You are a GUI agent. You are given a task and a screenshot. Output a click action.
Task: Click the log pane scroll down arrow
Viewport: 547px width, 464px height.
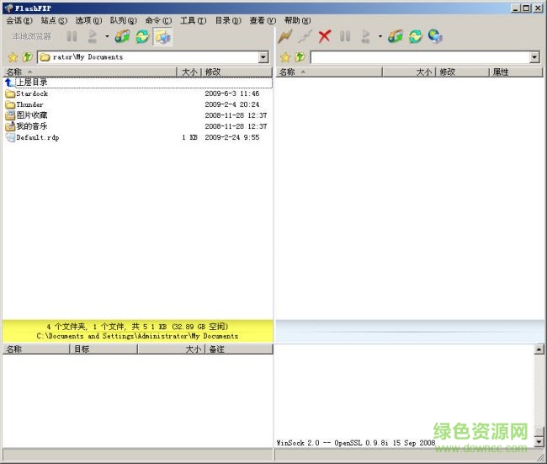[x=539, y=442]
